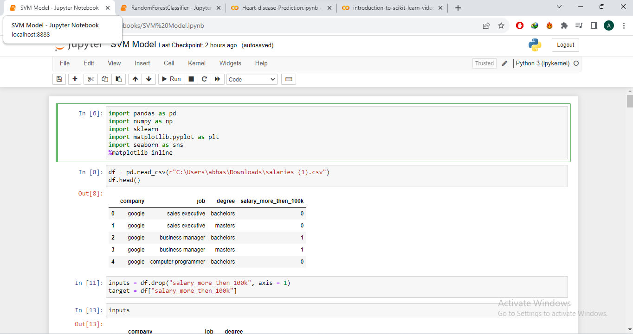The width and height of the screenshot is (633, 334).
Task: Interrupt the kernel with the stop icon
Action: click(x=191, y=79)
